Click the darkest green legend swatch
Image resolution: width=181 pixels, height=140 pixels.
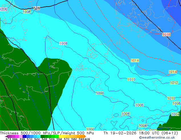(42, 136)
